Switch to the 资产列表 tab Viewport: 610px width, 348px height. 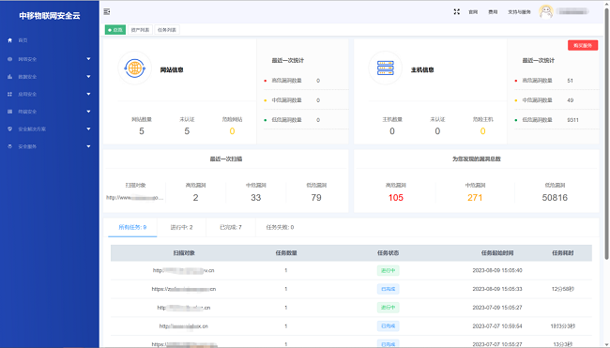coord(140,30)
